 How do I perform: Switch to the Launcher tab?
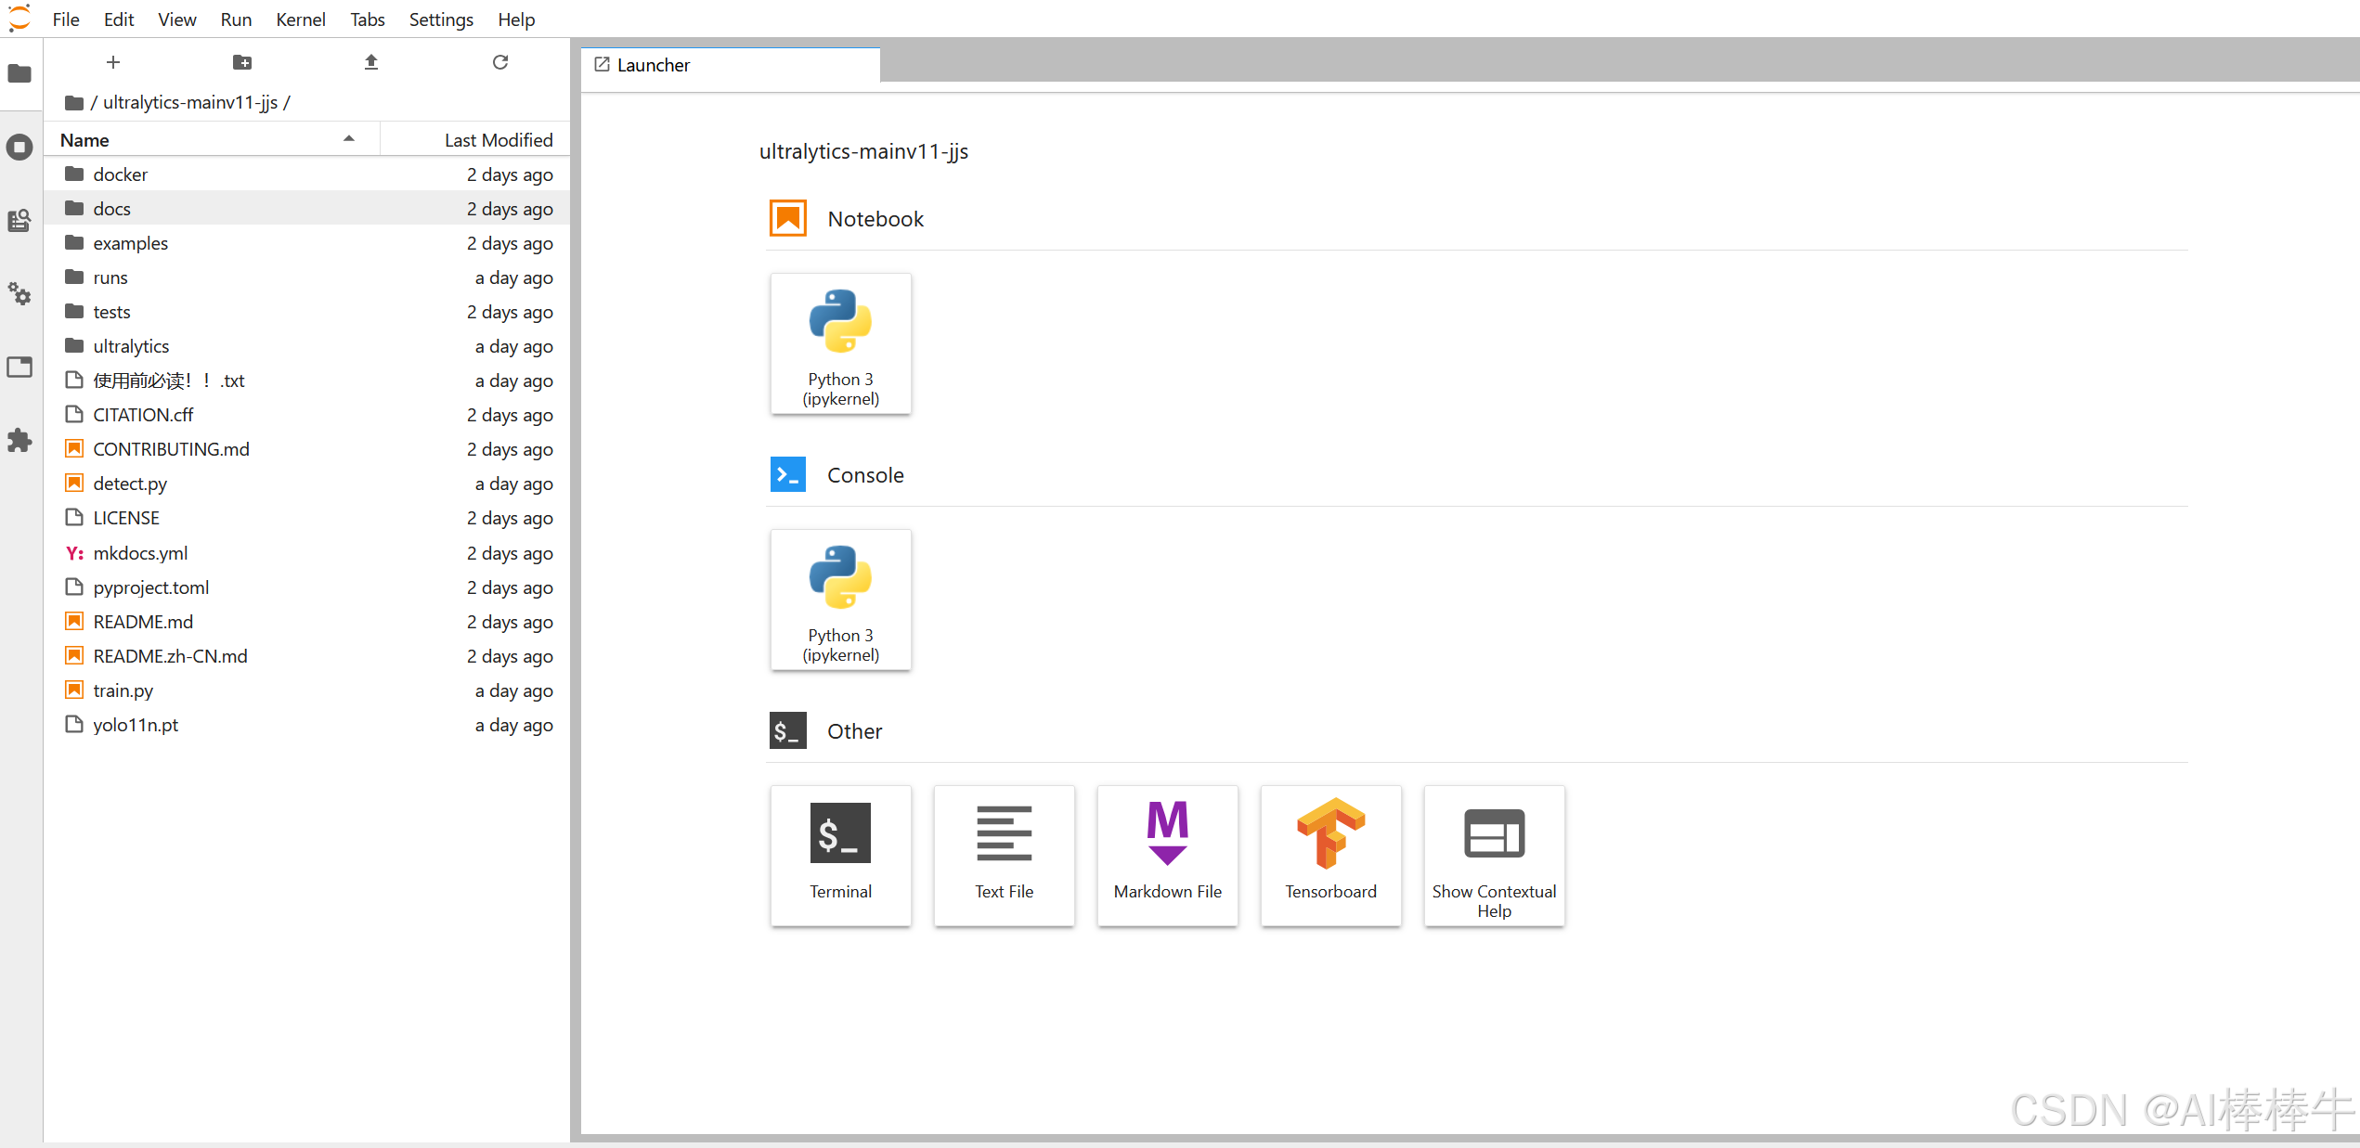[x=653, y=65]
